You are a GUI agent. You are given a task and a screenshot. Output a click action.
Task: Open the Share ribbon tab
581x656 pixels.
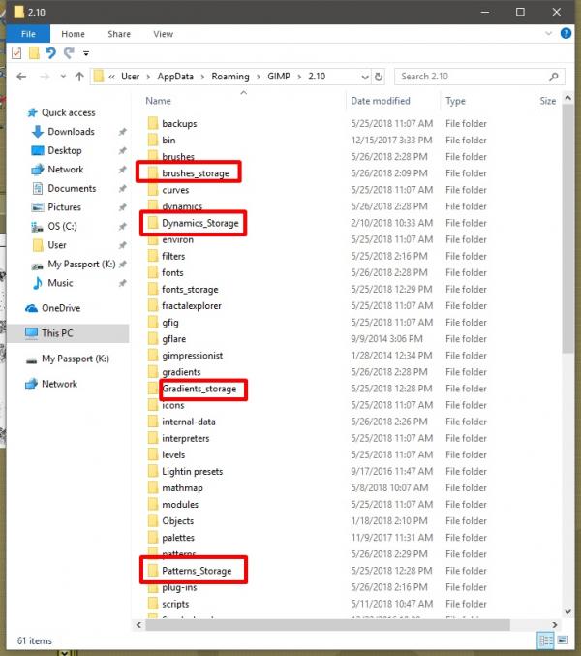119,34
